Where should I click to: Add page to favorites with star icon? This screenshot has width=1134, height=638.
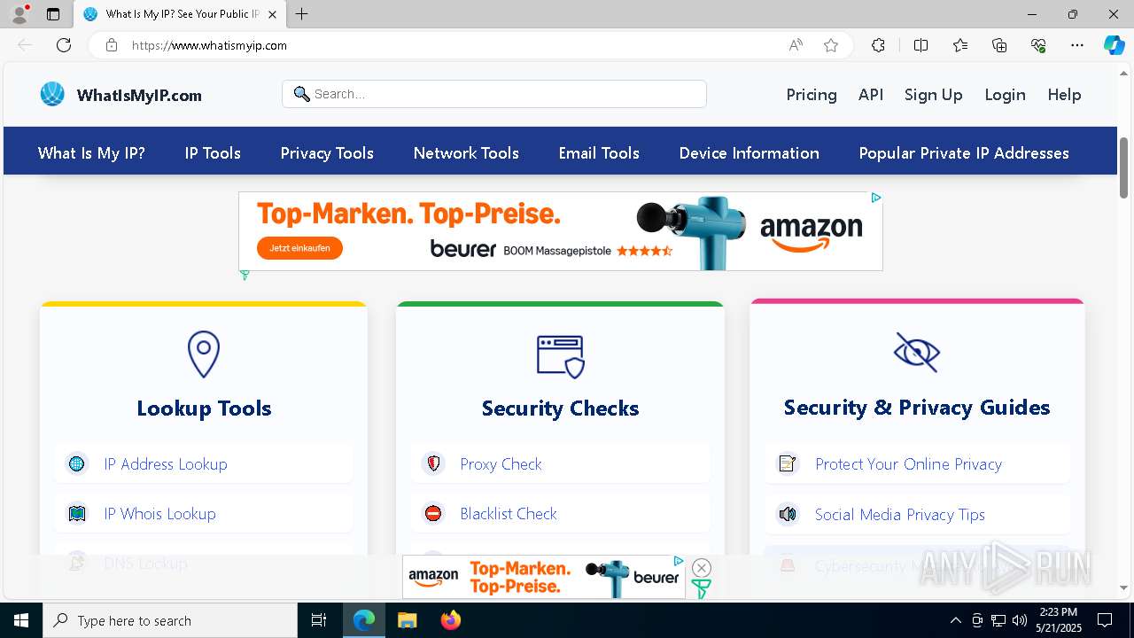(x=831, y=45)
